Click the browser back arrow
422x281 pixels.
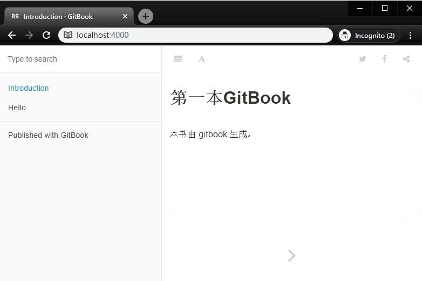point(12,35)
